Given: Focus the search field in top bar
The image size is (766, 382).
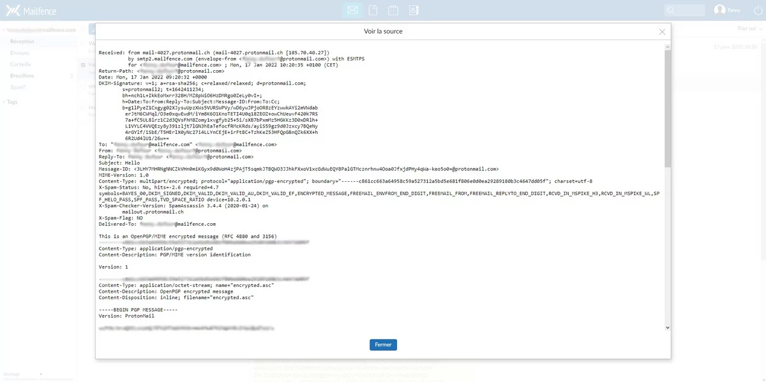Looking at the screenshot, I should (x=684, y=10).
